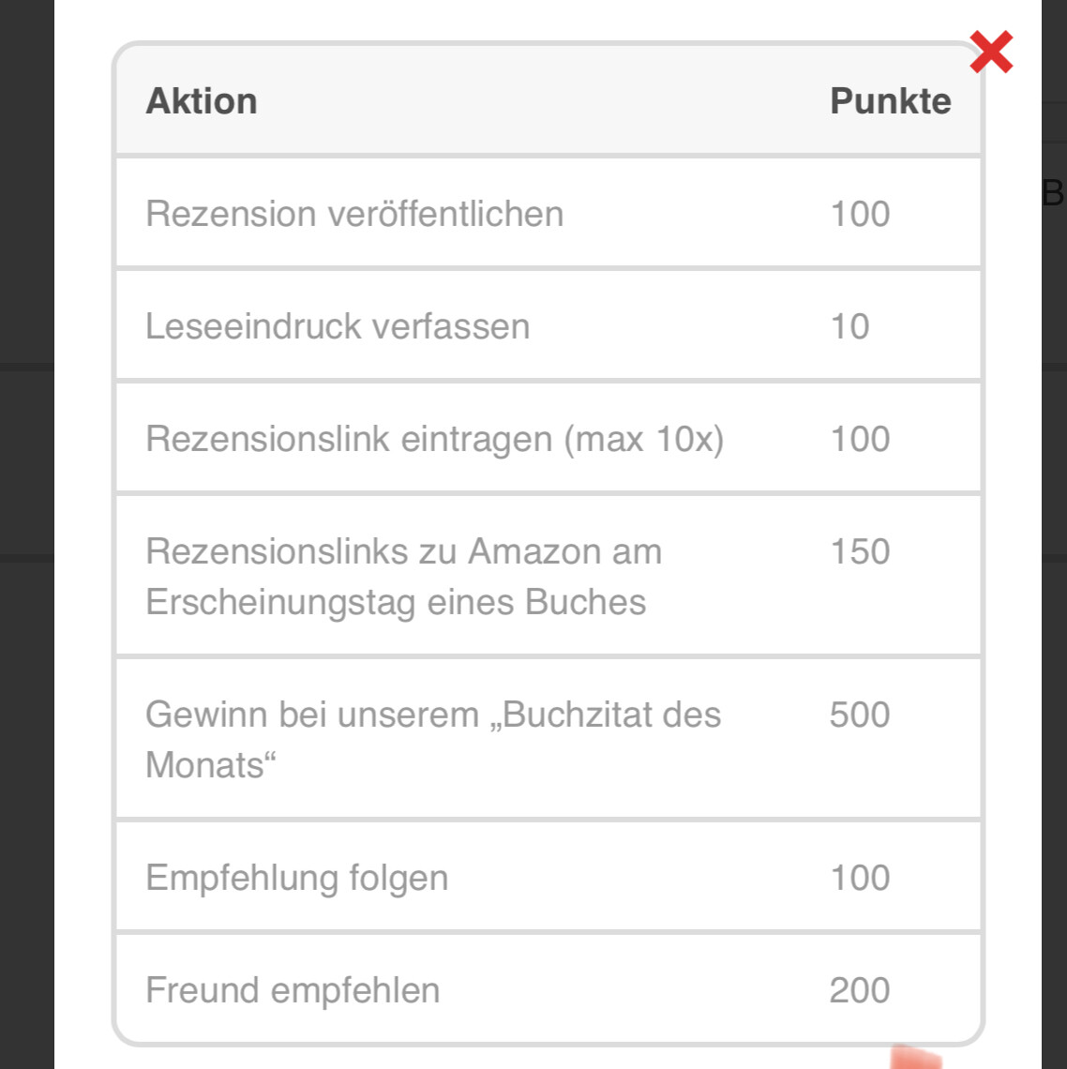This screenshot has height=1069, width=1067.
Task: Click the 10 points value for Leseeindruck
Action: [x=849, y=326]
